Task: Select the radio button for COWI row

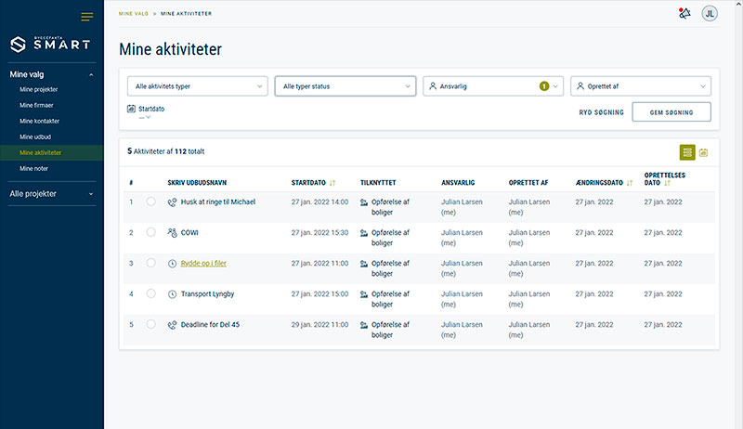Action: pyautogui.click(x=151, y=232)
